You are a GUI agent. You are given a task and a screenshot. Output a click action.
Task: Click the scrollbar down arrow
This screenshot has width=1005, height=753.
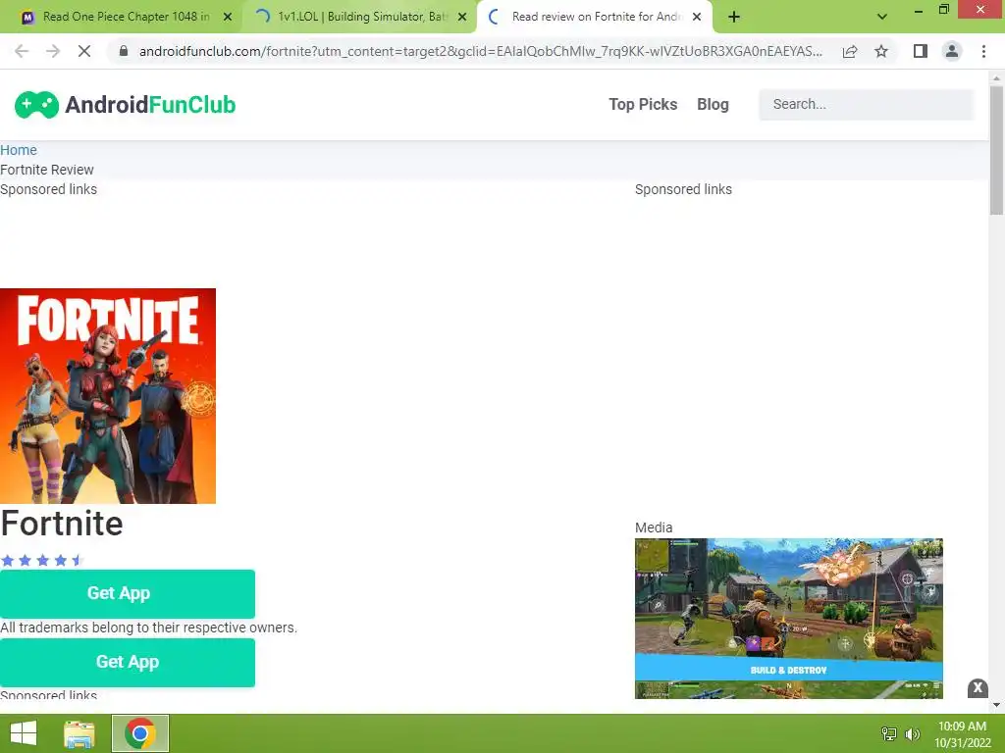(x=996, y=705)
